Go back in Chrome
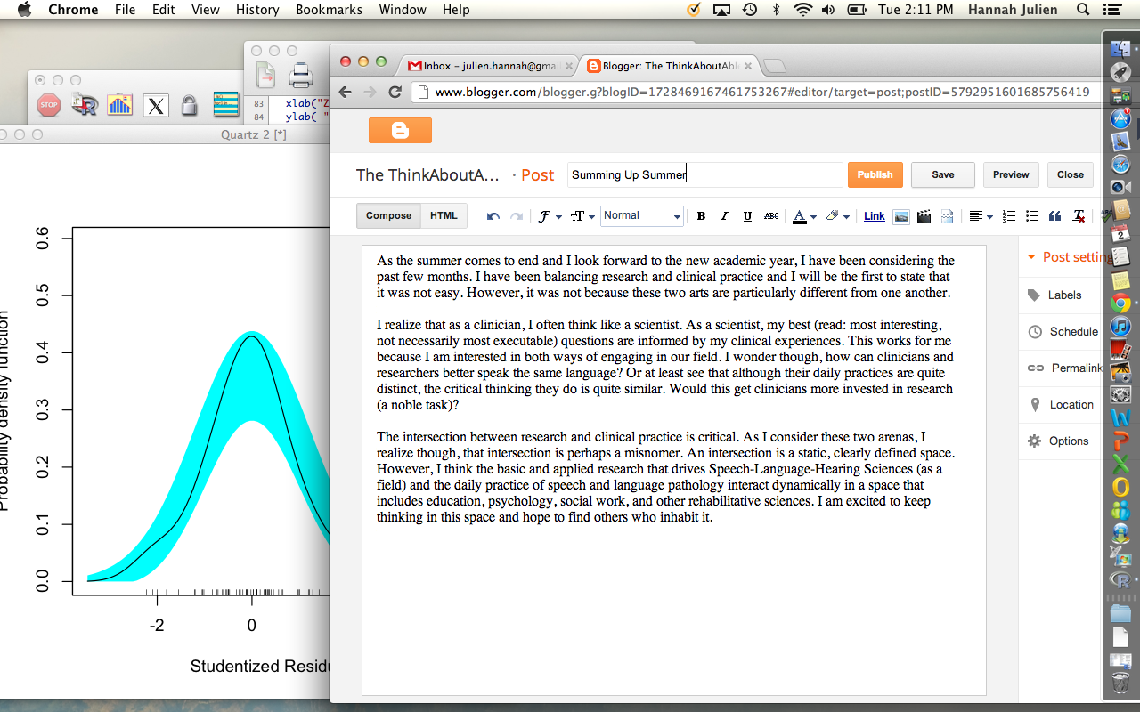Image resolution: width=1140 pixels, height=712 pixels. pos(346,92)
